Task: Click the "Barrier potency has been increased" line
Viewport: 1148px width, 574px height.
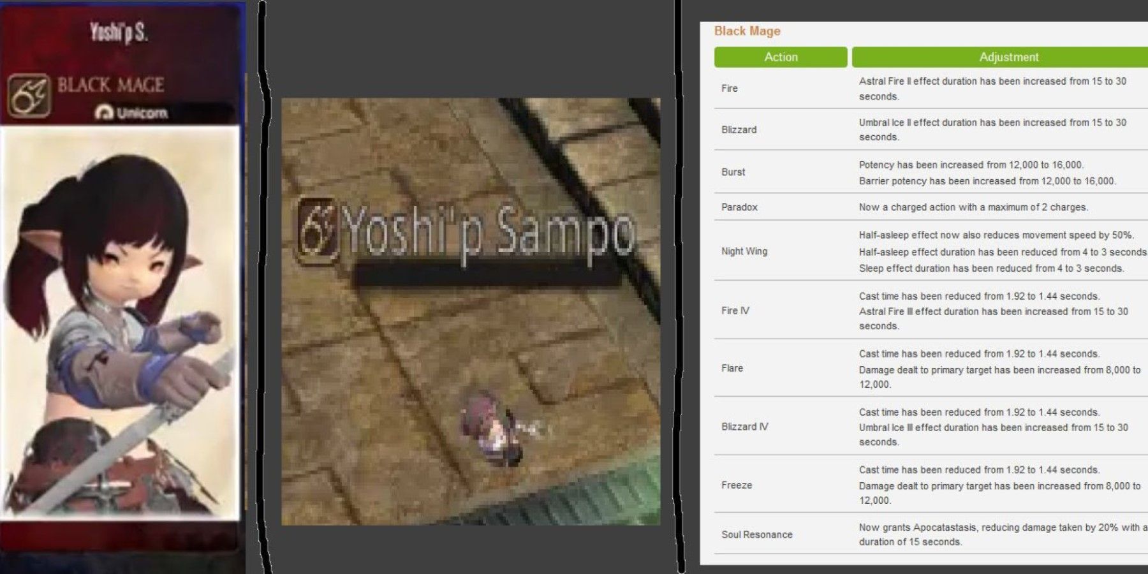Action: 987,181
